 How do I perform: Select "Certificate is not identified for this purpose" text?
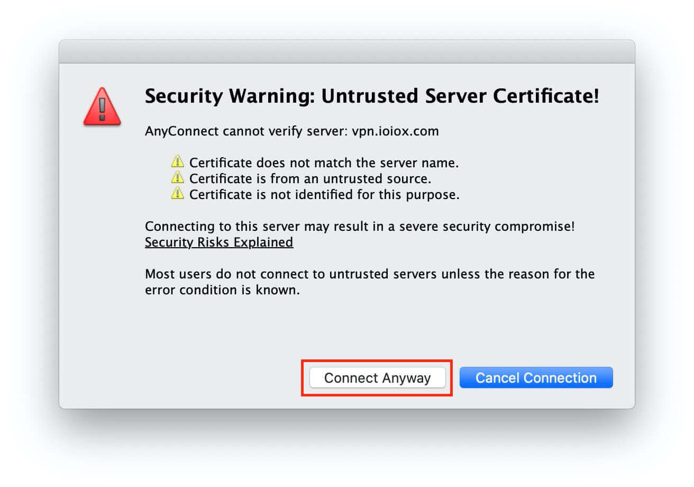pyautogui.click(x=324, y=195)
